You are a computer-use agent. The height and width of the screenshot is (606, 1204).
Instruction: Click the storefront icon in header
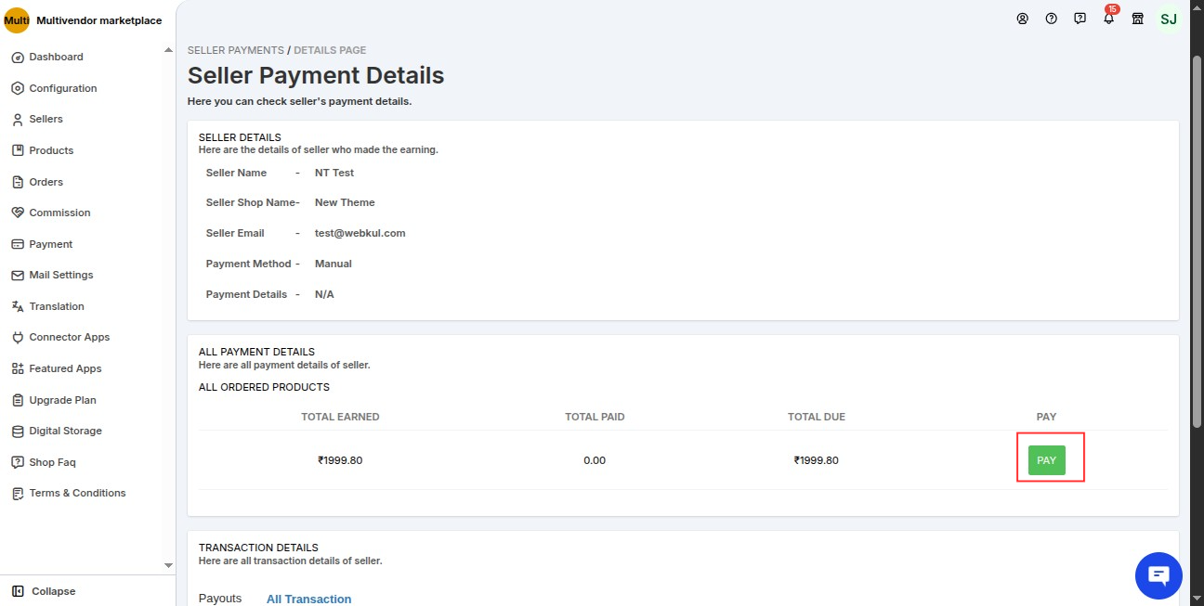pos(1137,19)
